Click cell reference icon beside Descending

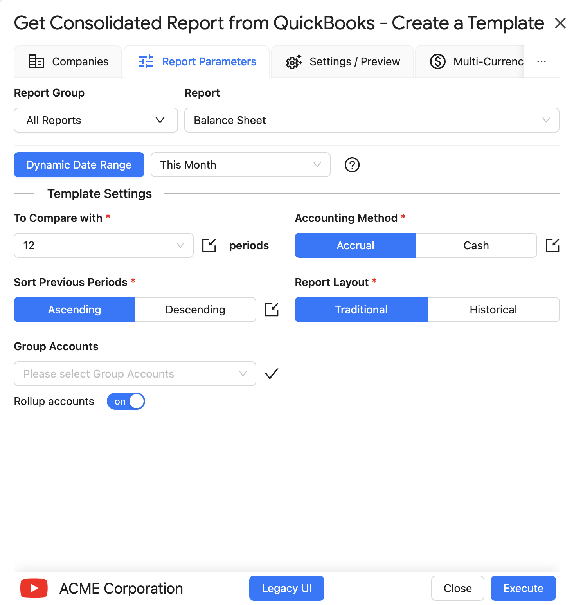tap(272, 310)
